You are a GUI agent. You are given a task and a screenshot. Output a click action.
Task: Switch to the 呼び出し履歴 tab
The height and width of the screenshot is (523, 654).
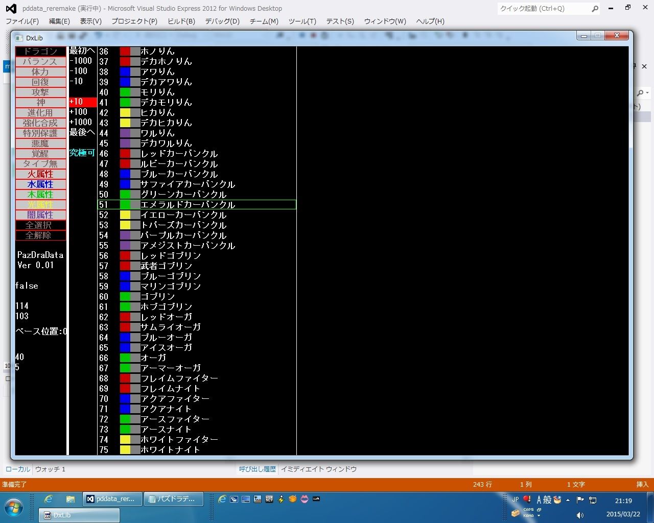point(258,469)
